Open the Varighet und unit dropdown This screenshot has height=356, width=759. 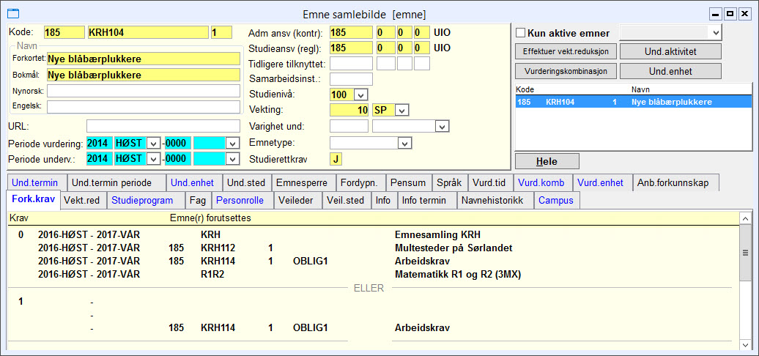440,127
